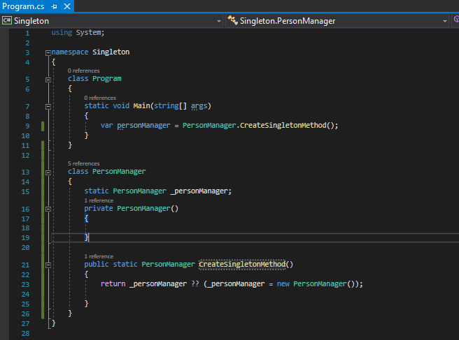Click the 'private' keyword on line 16
The width and height of the screenshot is (459, 340).
(x=99, y=209)
